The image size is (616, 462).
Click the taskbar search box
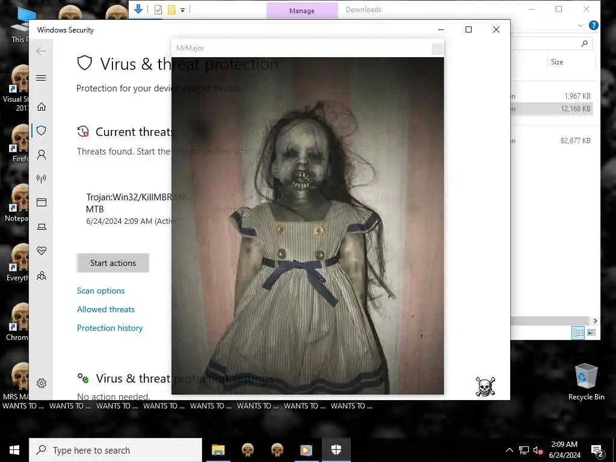[115, 450]
